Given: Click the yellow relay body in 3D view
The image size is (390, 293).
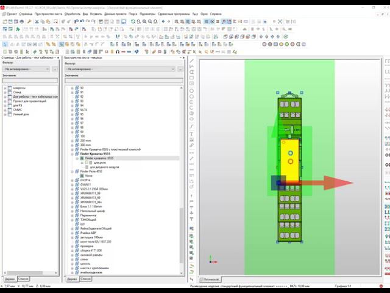Looking at the screenshot, I should coord(290,159).
